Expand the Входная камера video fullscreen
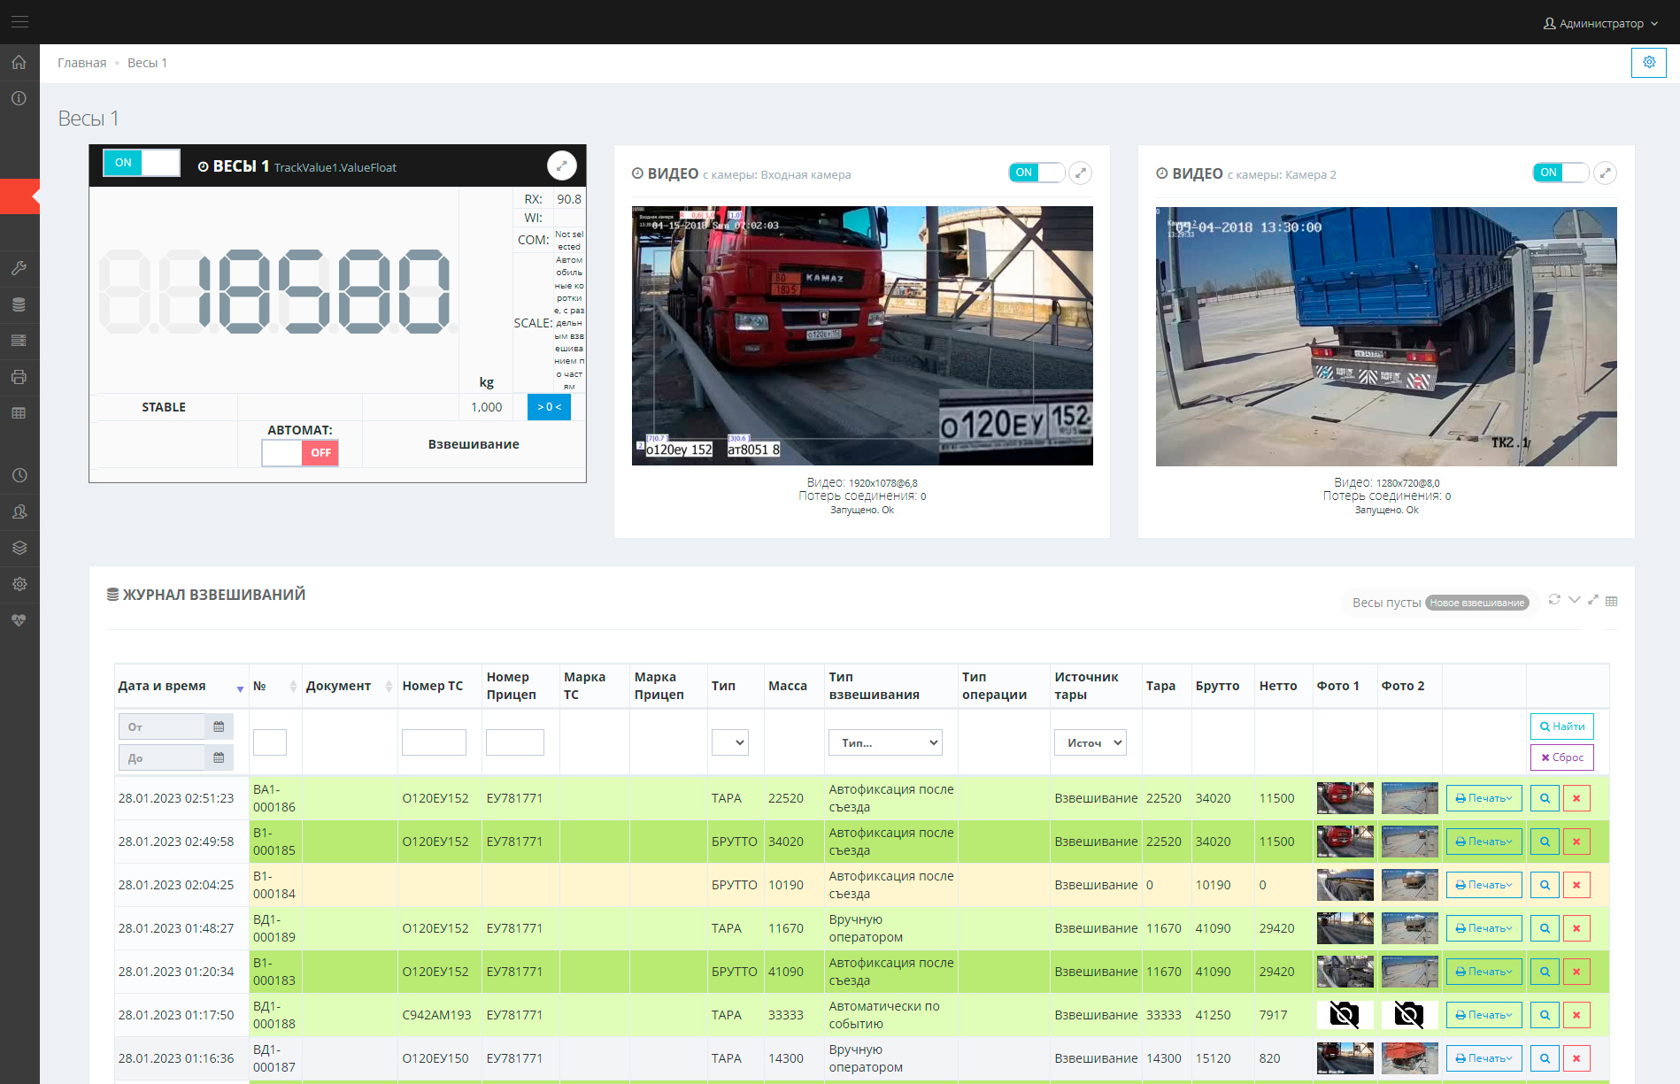The width and height of the screenshot is (1680, 1084). 1080,173
